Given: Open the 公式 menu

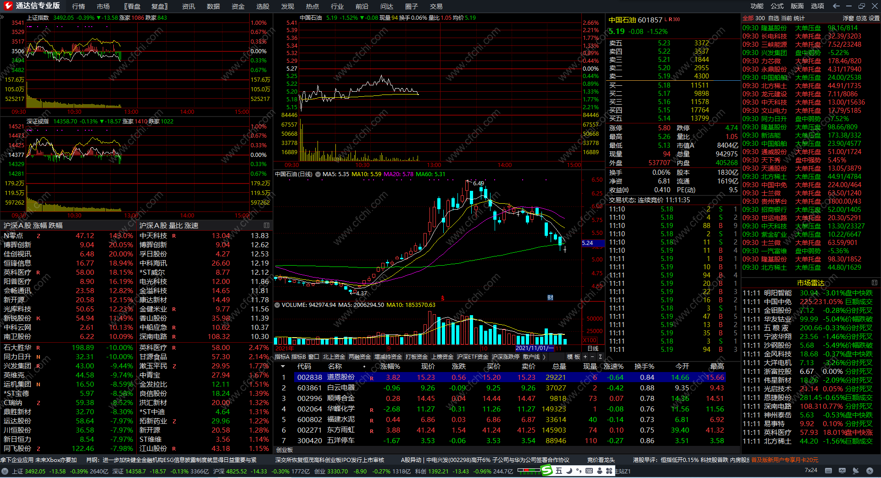Looking at the screenshot, I should [777, 6].
